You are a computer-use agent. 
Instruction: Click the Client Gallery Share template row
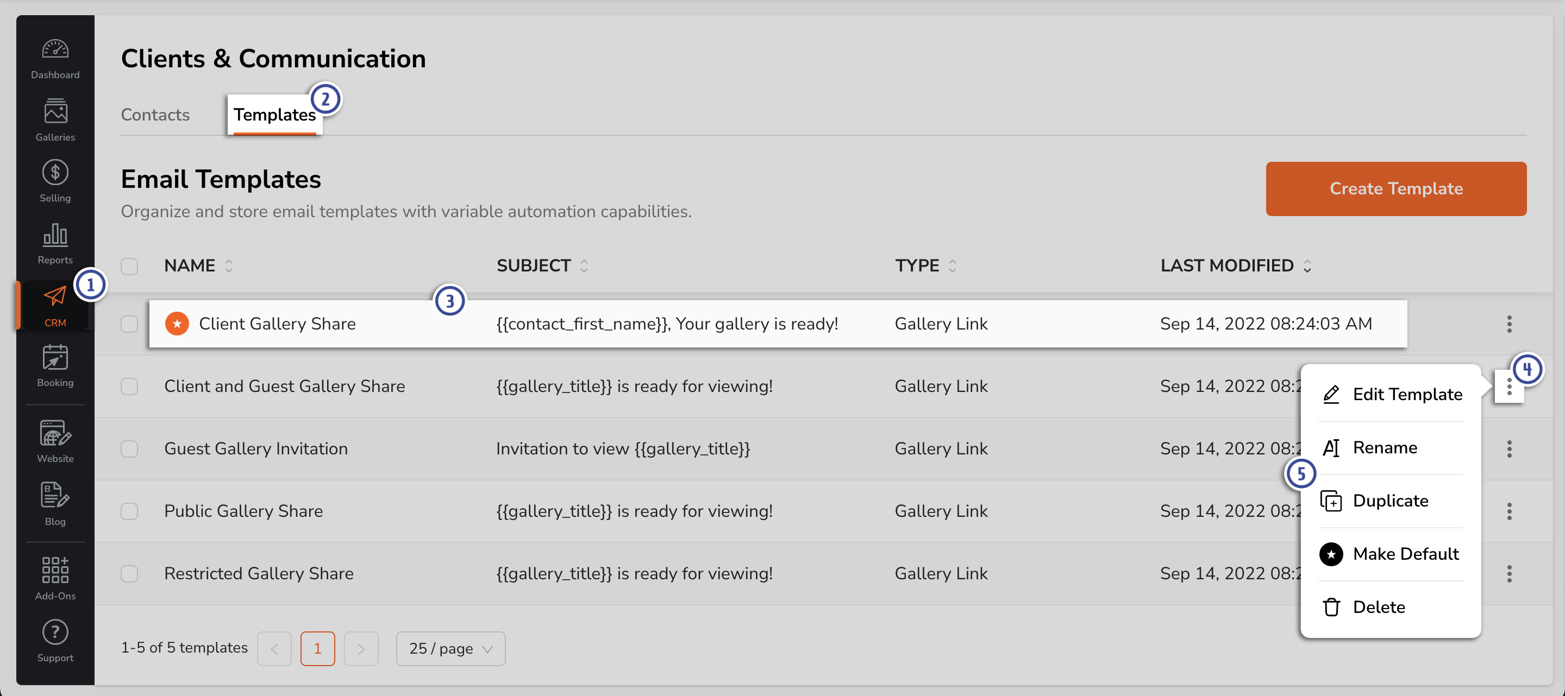click(277, 324)
